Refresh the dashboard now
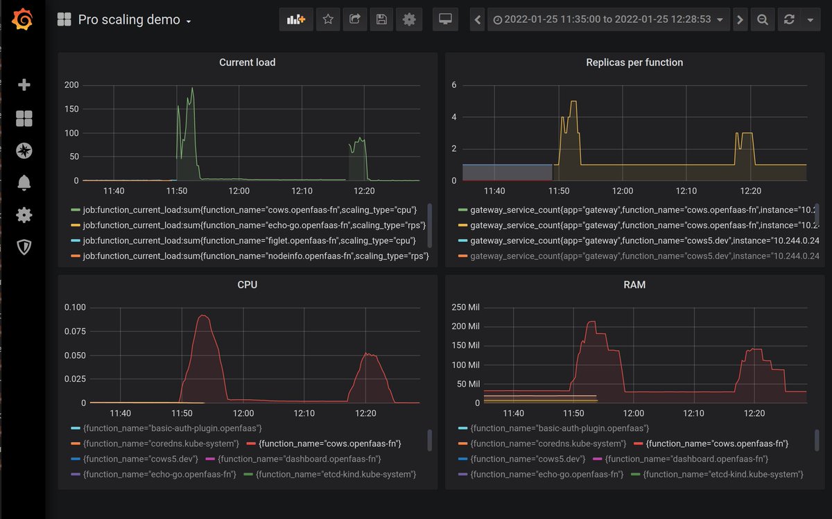The width and height of the screenshot is (832, 519). (789, 19)
